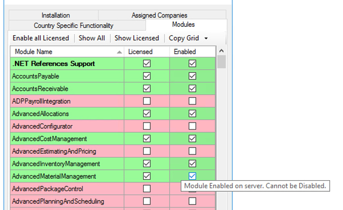Check Licensed box for AdvancedConfigurator

coord(147,126)
